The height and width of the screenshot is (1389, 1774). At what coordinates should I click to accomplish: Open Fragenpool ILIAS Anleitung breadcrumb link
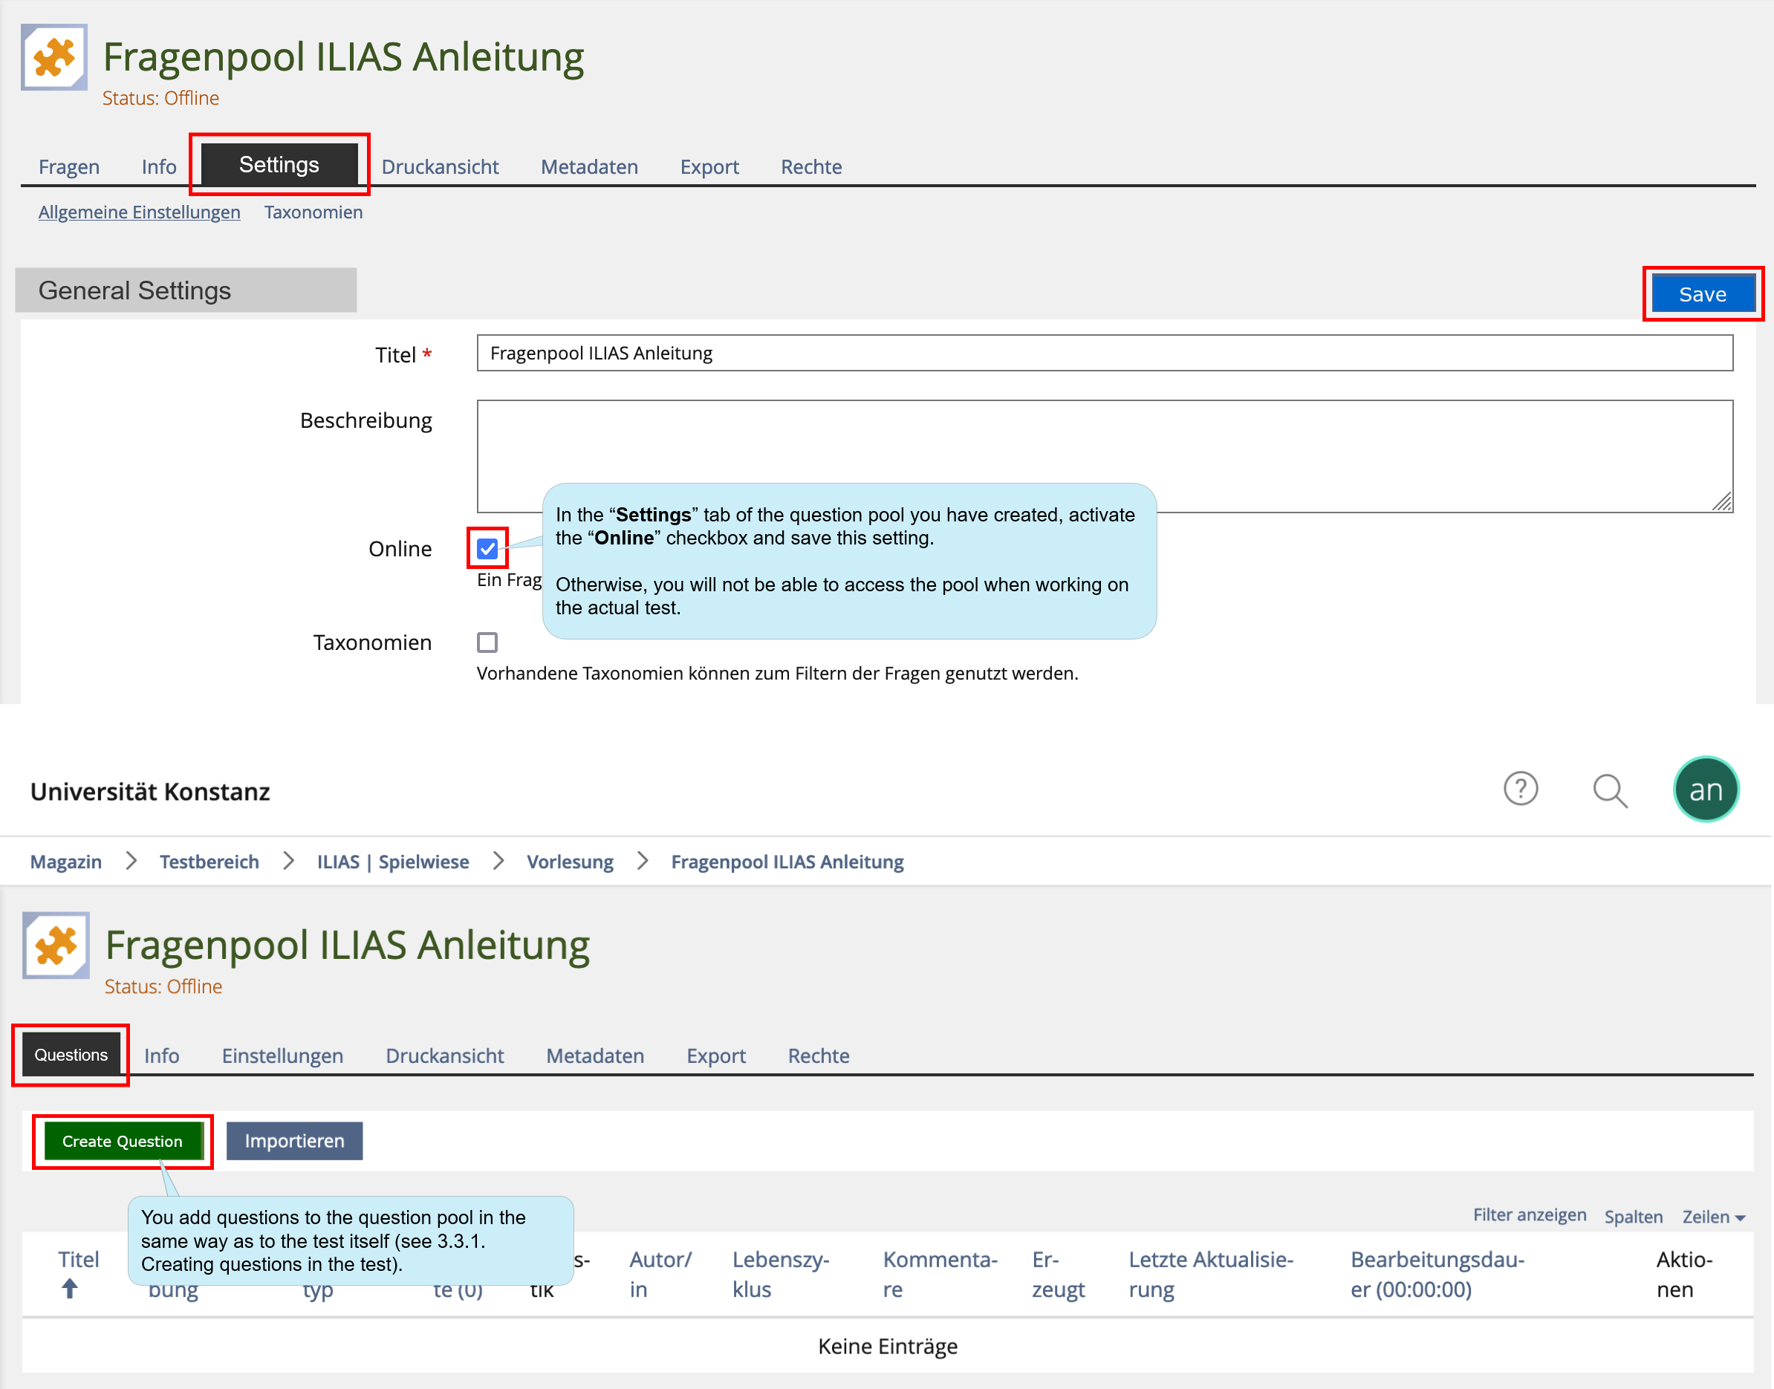pos(787,861)
